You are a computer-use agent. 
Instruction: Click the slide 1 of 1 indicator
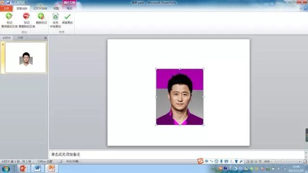click(x=16, y=161)
